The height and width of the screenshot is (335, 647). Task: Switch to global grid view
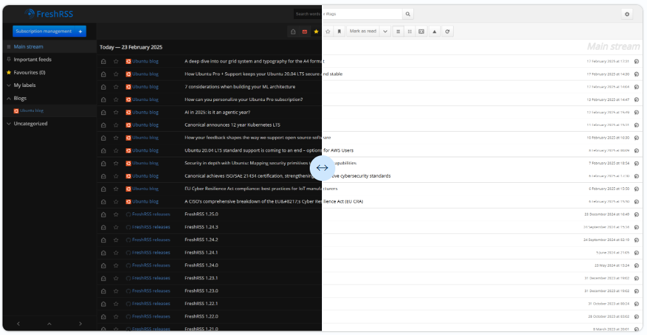click(x=410, y=32)
